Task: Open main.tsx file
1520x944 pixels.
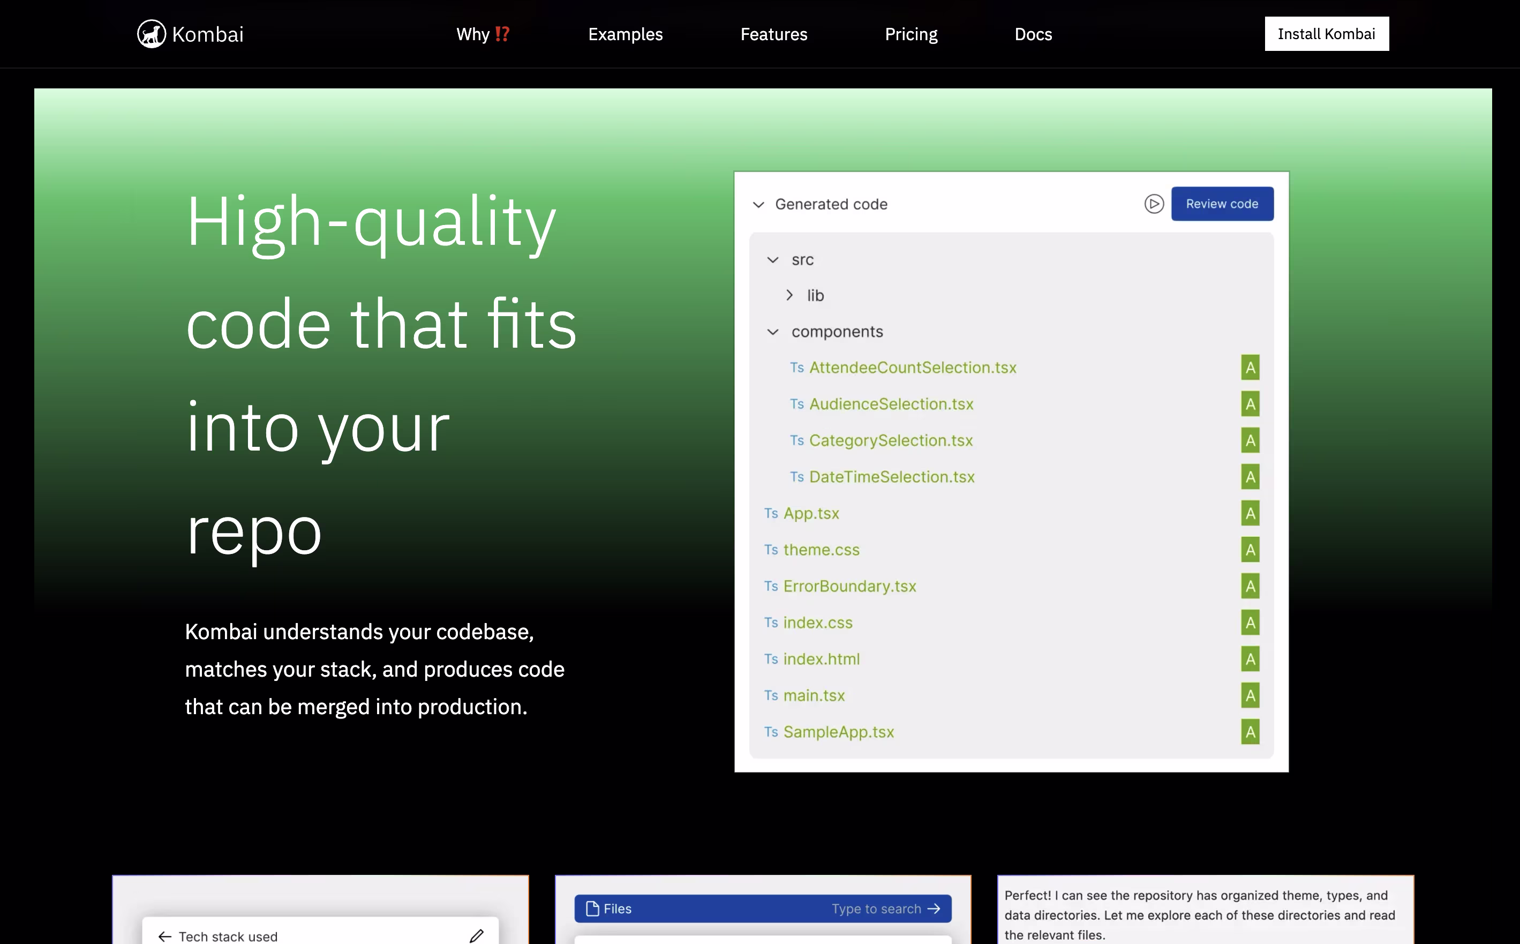Action: coord(814,695)
